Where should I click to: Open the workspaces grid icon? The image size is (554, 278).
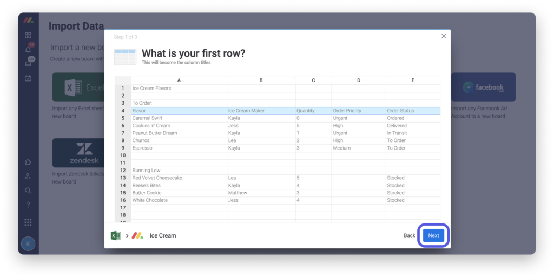[28, 35]
